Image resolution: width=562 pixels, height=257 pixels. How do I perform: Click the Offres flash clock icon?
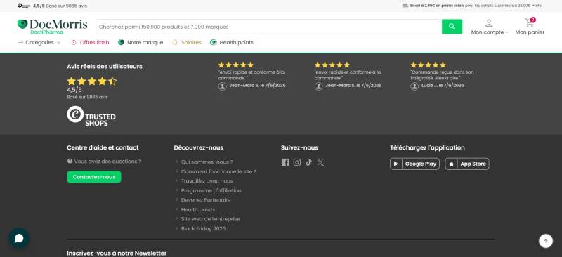tap(74, 42)
